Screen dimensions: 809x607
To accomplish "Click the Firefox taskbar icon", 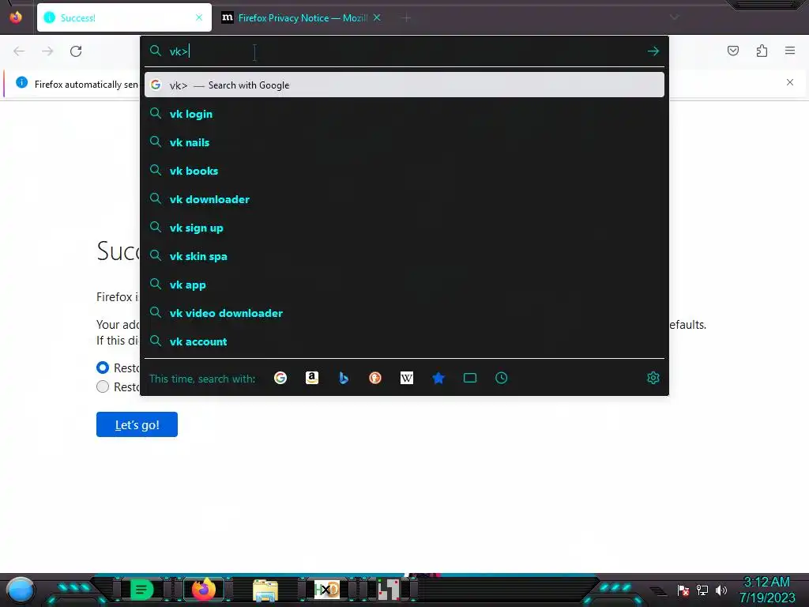I will click(x=203, y=590).
